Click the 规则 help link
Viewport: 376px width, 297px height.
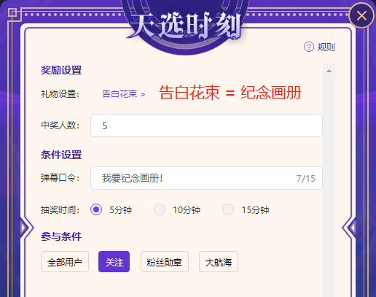[326, 47]
